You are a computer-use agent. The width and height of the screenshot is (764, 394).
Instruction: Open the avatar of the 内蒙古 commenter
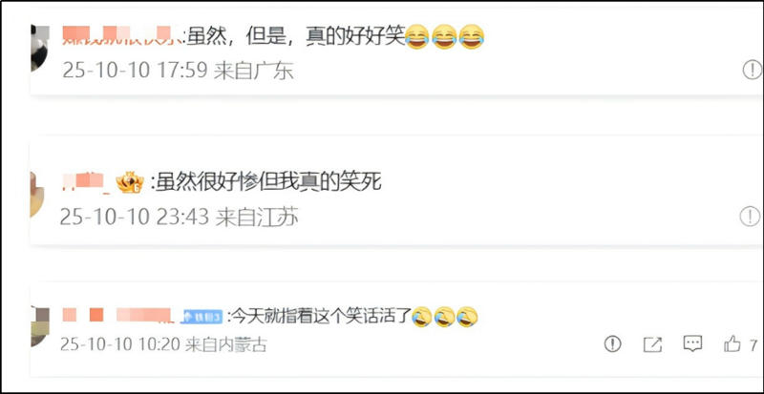(x=39, y=327)
